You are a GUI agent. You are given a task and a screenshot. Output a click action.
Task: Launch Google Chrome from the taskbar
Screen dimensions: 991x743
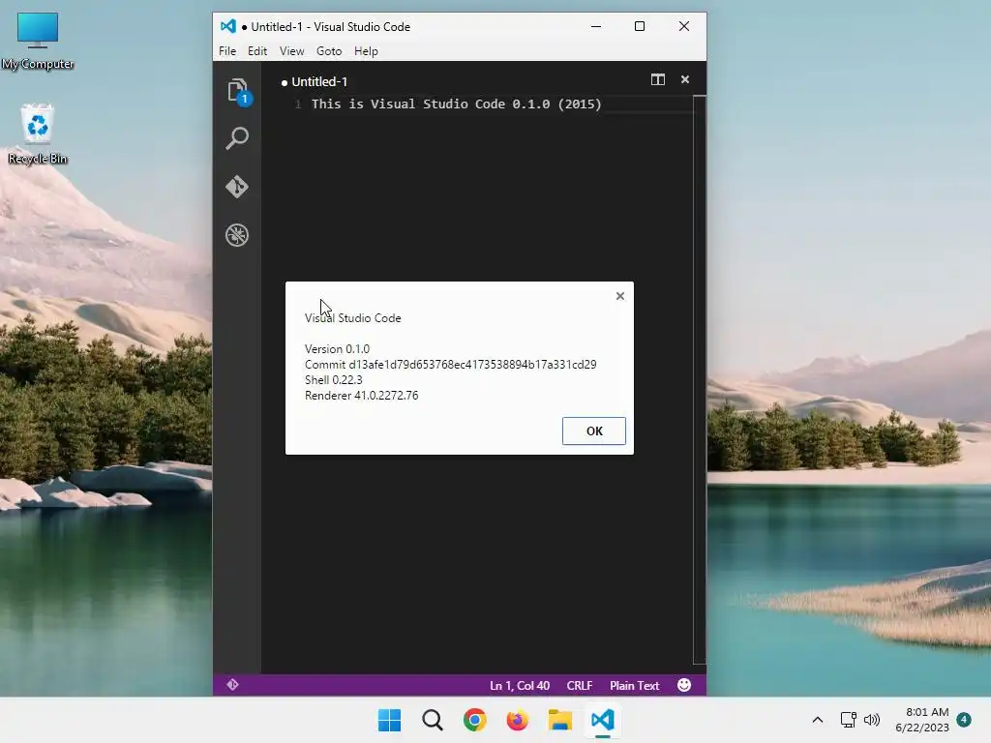(x=474, y=720)
